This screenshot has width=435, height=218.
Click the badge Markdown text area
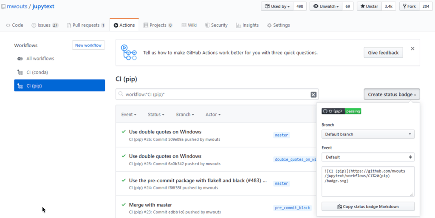click(x=368, y=181)
